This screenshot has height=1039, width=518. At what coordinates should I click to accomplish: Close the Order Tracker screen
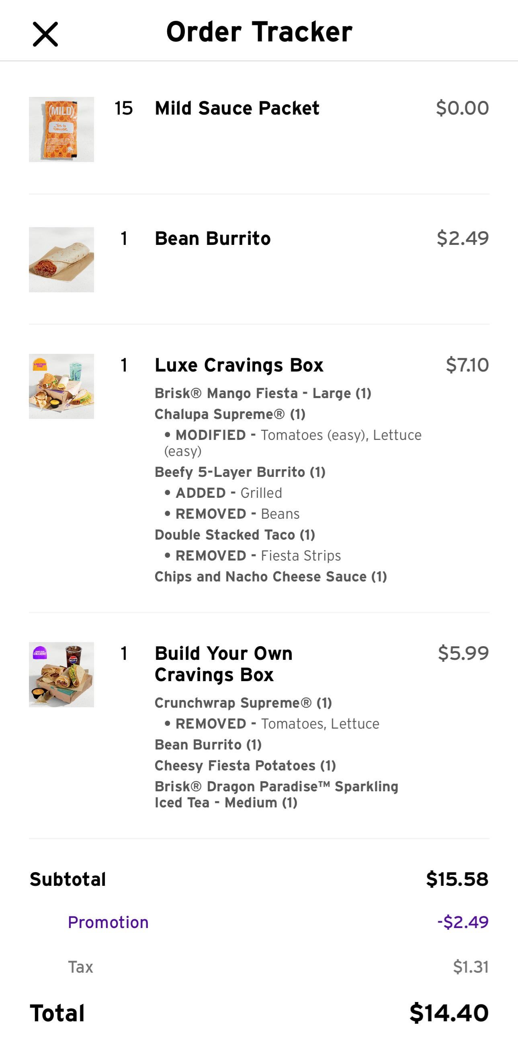[x=45, y=34]
